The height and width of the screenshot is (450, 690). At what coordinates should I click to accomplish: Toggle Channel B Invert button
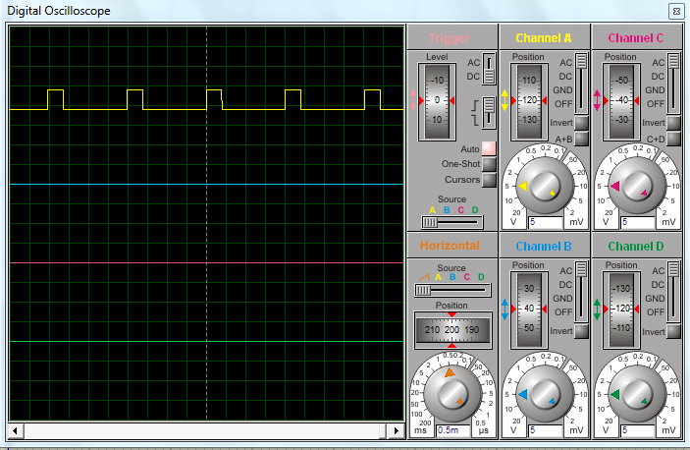point(581,331)
